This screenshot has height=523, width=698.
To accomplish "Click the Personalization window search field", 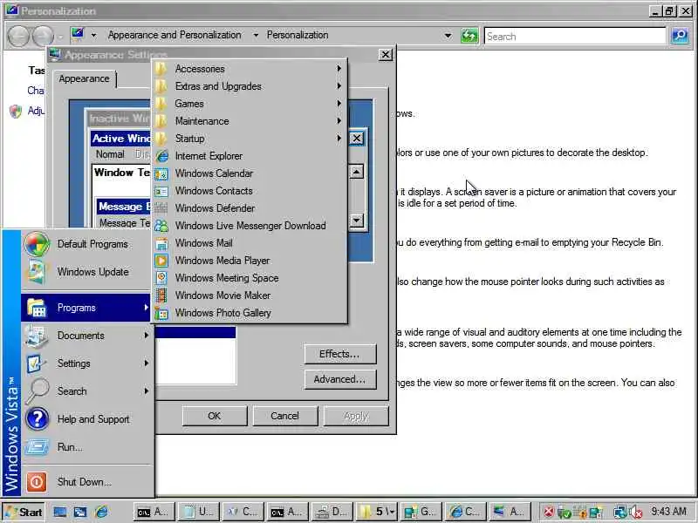I will 575,36.
